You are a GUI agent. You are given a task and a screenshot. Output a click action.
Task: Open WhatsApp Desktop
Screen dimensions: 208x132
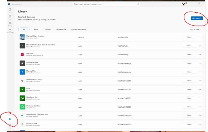(189, 107)
